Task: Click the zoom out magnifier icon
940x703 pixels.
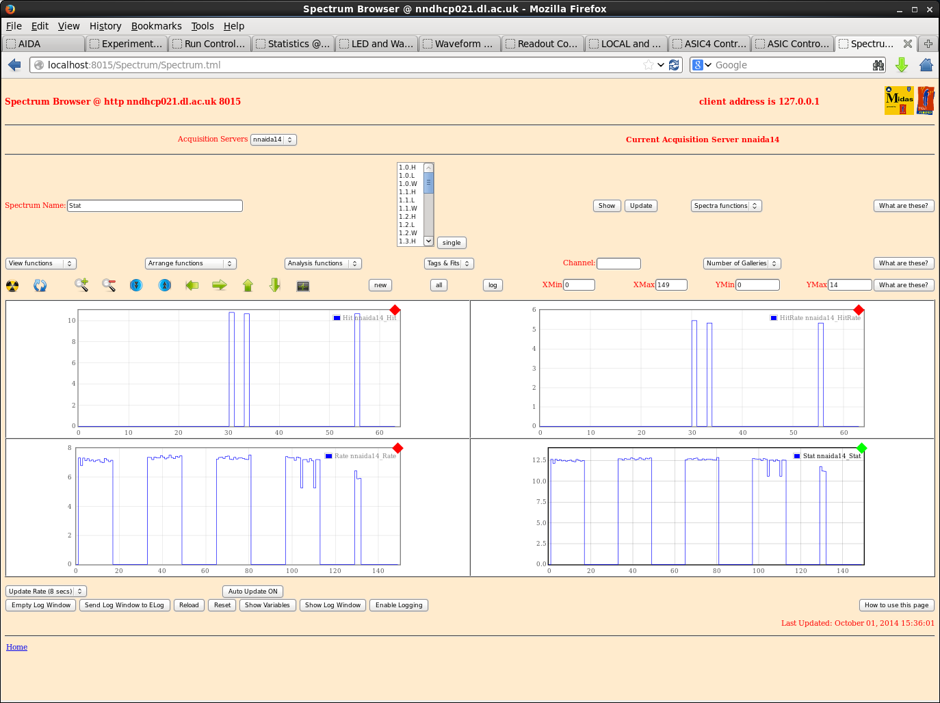Action: click(109, 285)
